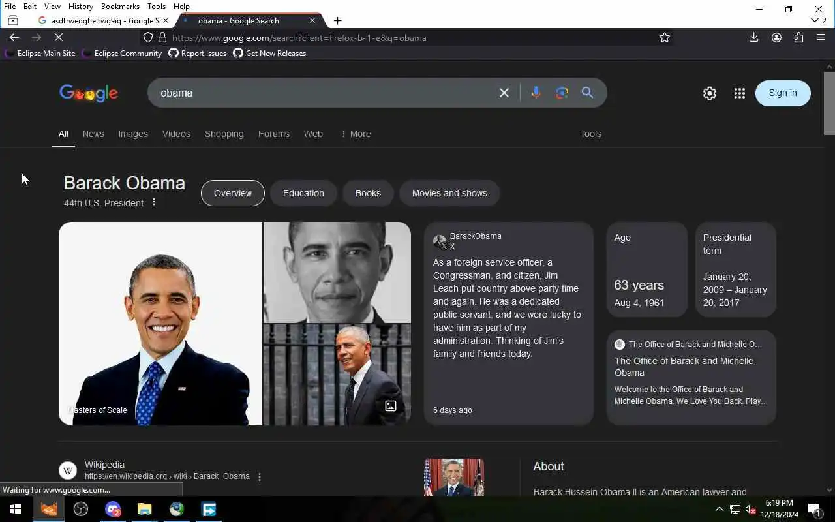
Task: Open Google quick settings gear
Action: (710, 93)
